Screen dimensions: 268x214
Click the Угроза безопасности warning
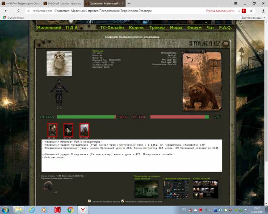(219, 11)
